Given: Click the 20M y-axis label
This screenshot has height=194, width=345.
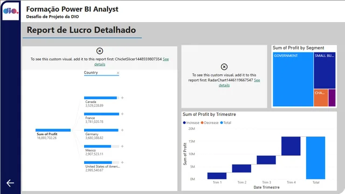Looking at the screenshot, I should click(192, 129).
